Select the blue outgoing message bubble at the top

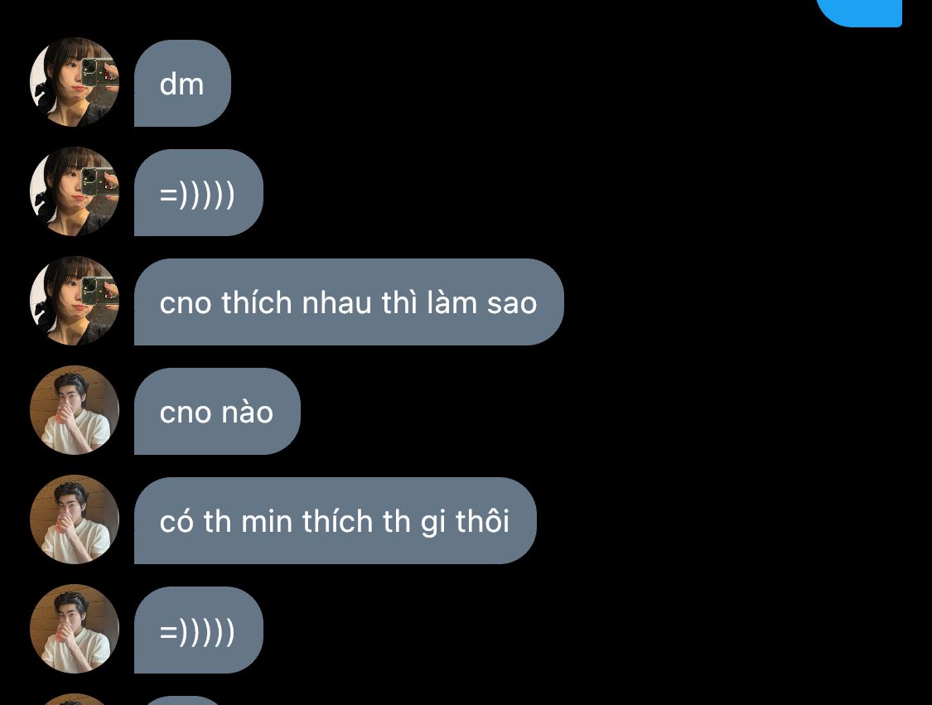click(x=859, y=13)
